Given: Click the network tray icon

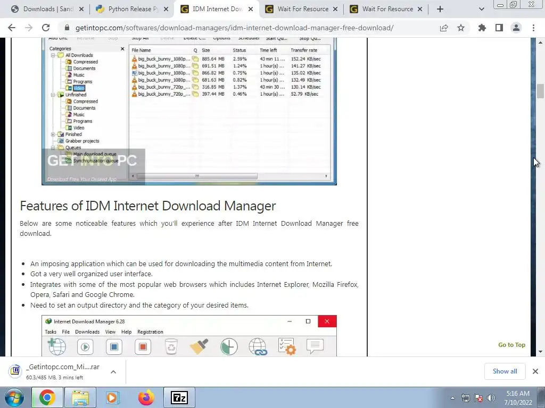Looking at the screenshot, I should (465, 398).
